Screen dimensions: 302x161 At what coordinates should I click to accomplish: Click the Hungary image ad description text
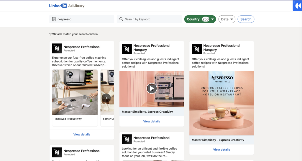coord(221,63)
